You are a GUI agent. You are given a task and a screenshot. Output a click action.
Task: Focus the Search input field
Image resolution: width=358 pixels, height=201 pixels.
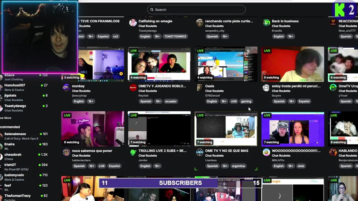pyautogui.click(x=196, y=9)
